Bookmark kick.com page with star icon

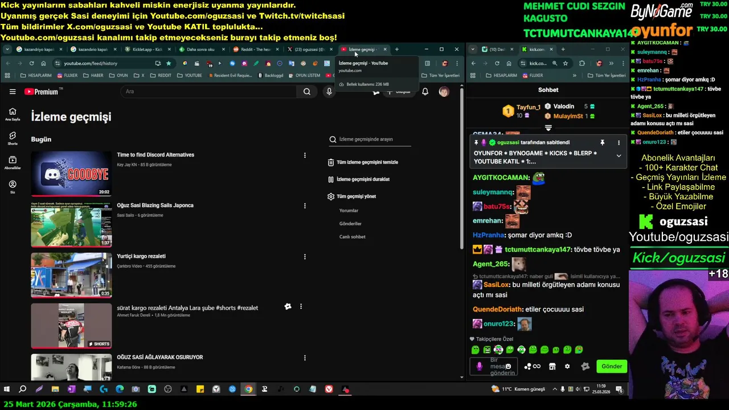coord(565,63)
